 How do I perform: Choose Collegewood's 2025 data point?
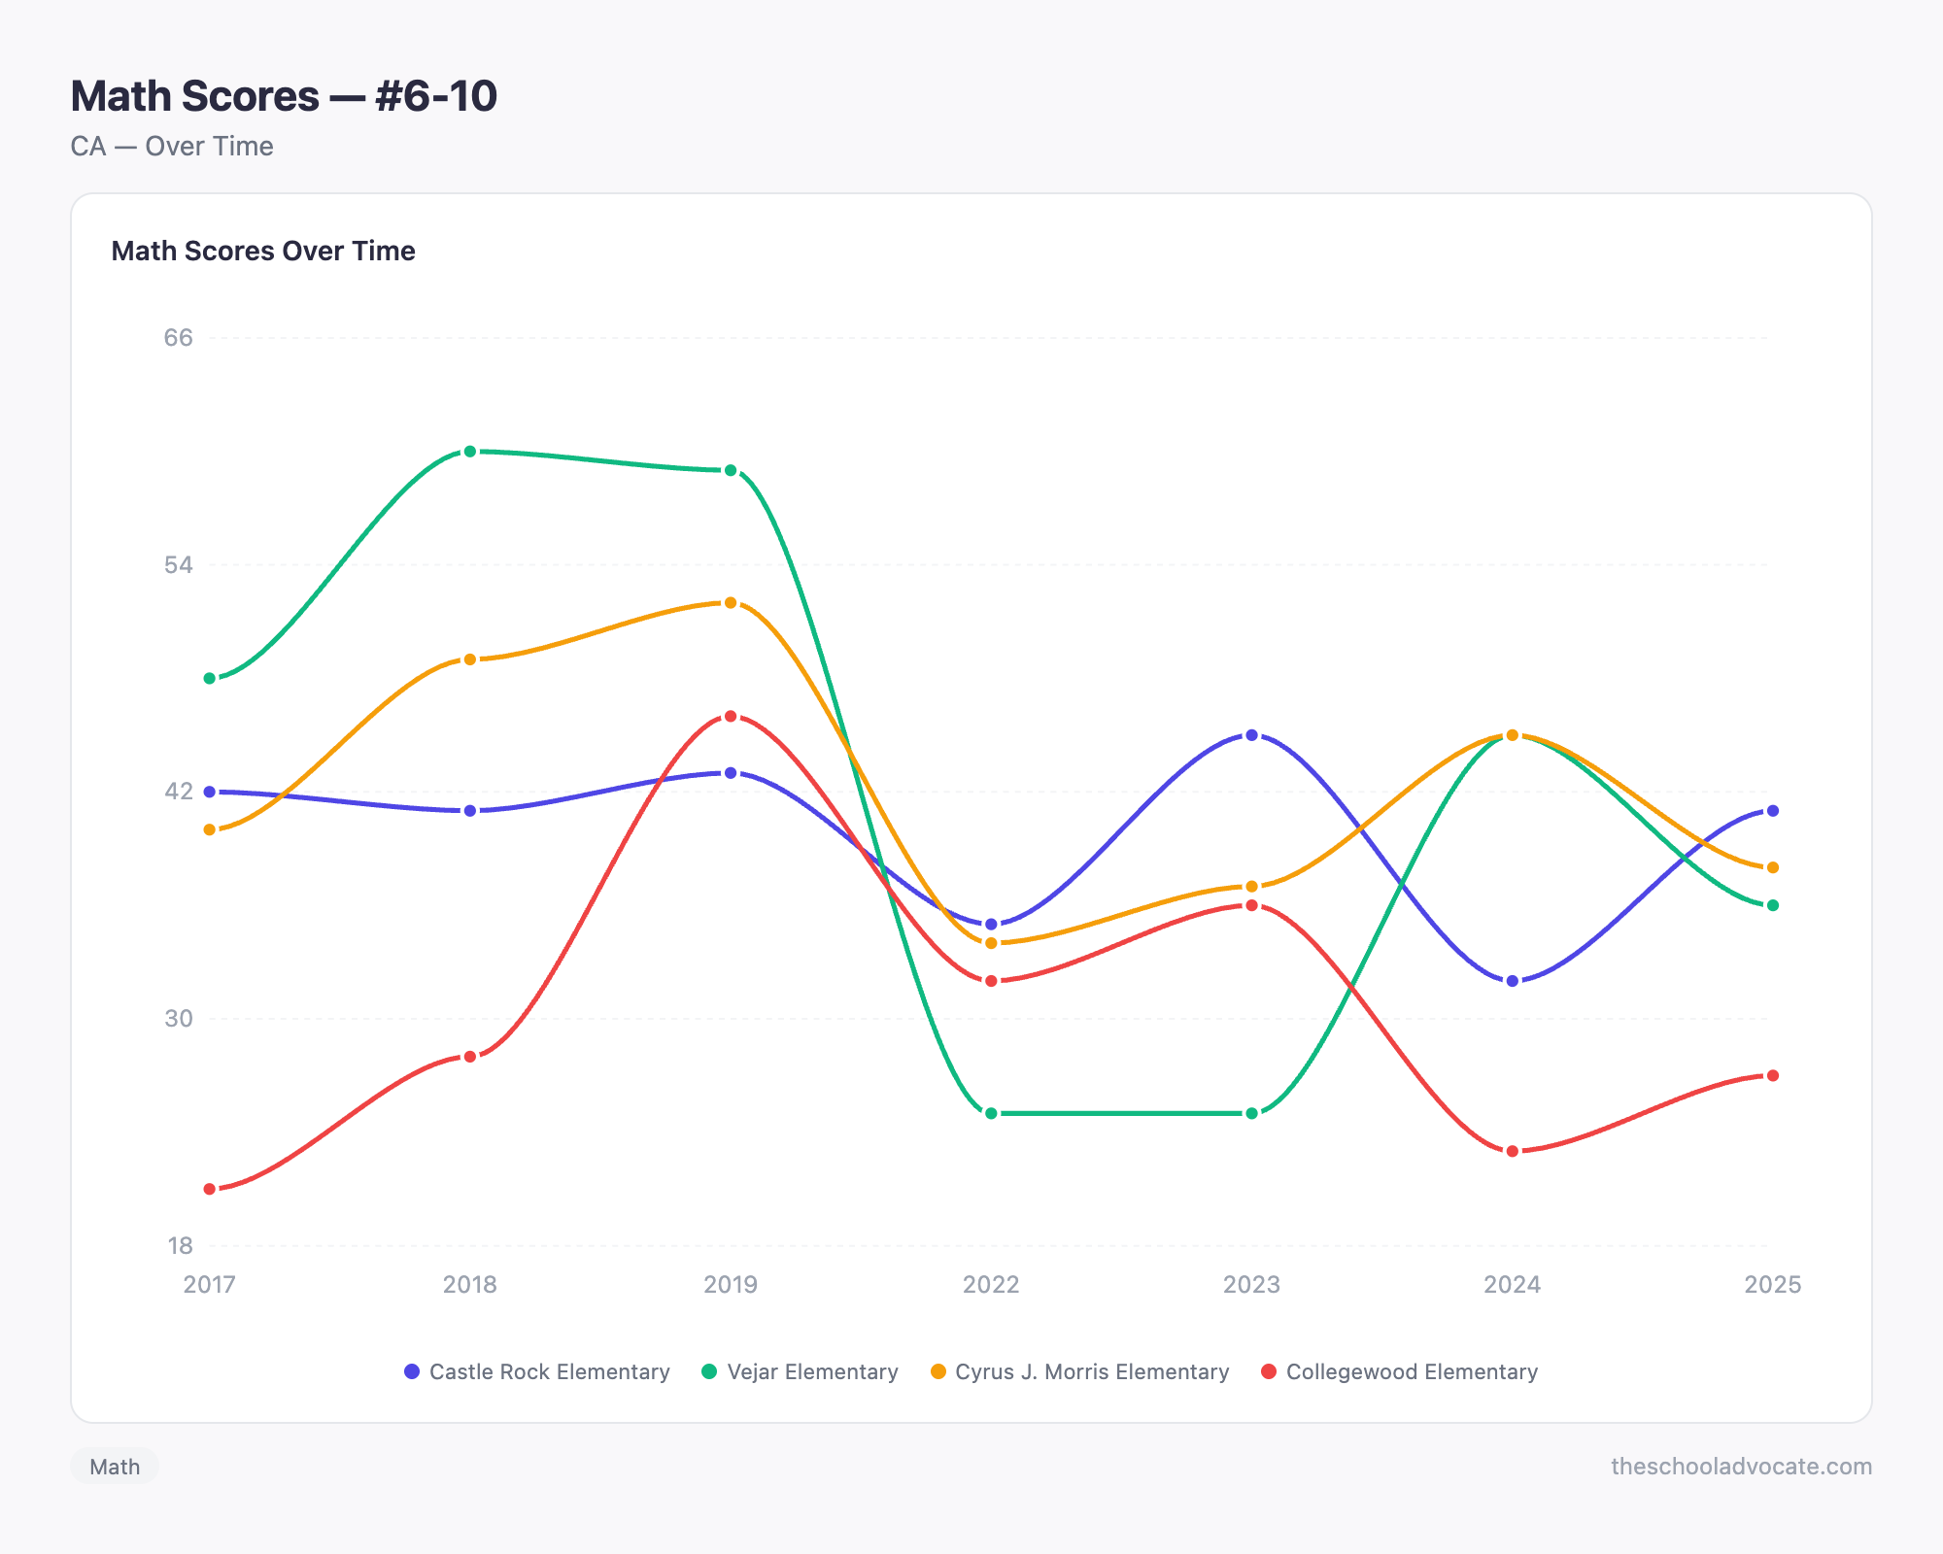(1772, 1075)
